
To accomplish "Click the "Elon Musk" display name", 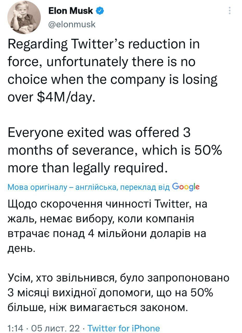I will [x=71, y=11].
